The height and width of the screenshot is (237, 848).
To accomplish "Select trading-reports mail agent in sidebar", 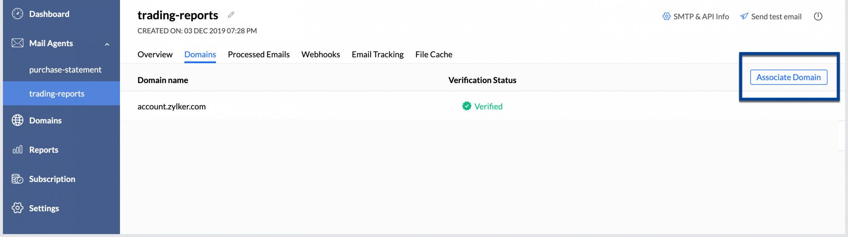I will pos(57,94).
